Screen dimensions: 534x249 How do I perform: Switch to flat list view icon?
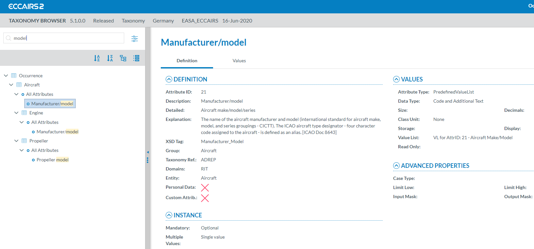(x=136, y=58)
